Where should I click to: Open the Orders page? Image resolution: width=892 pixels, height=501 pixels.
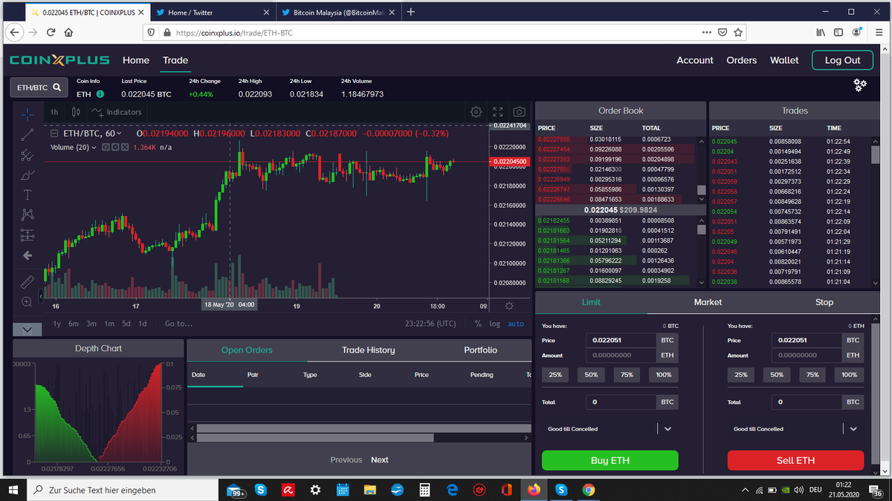tap(741, 60)
